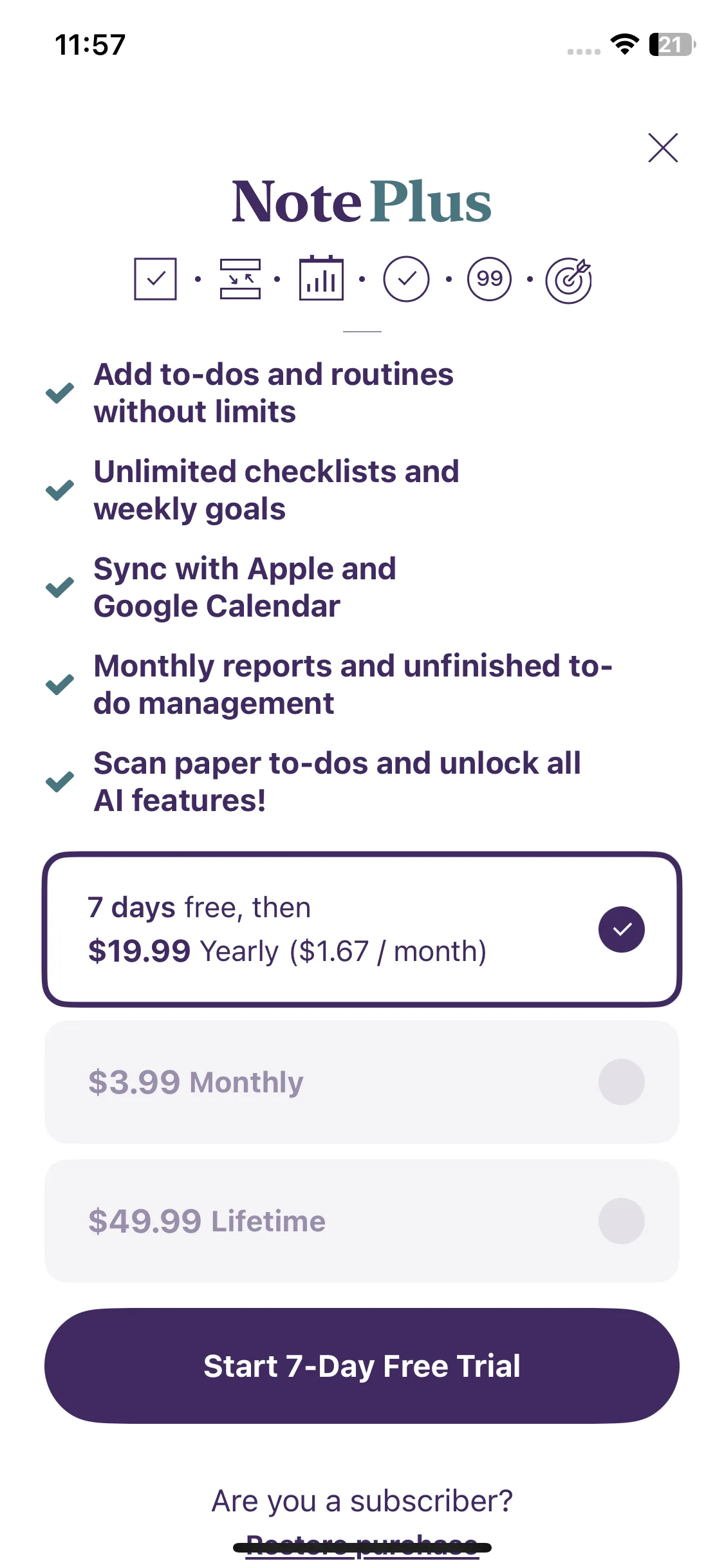Tap checkmark beside unlimited to-dos and routines

point(60,393)
